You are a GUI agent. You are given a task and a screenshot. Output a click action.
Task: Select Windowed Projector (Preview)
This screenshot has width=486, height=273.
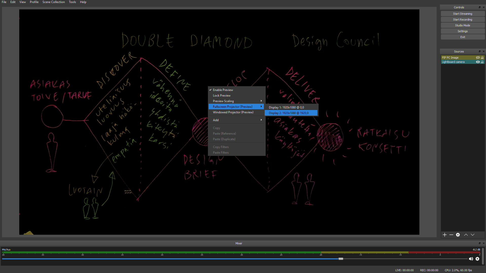click(237, 112)
